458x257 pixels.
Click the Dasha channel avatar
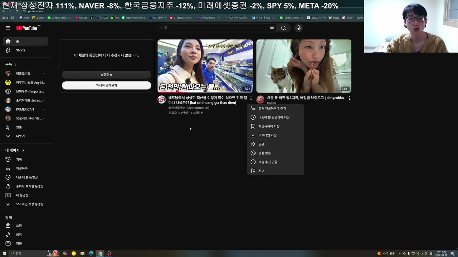pos(260,100)
